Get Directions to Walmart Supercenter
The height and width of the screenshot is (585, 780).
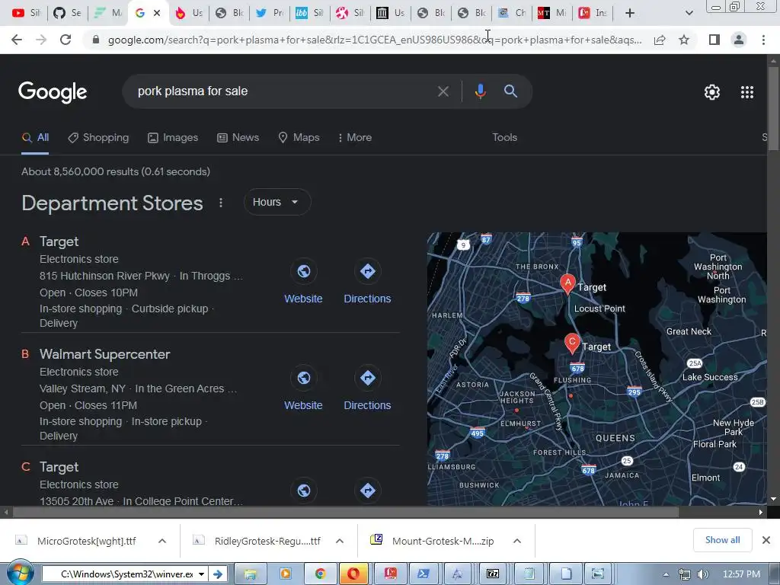pyautogui.click(x=367, y=389)
